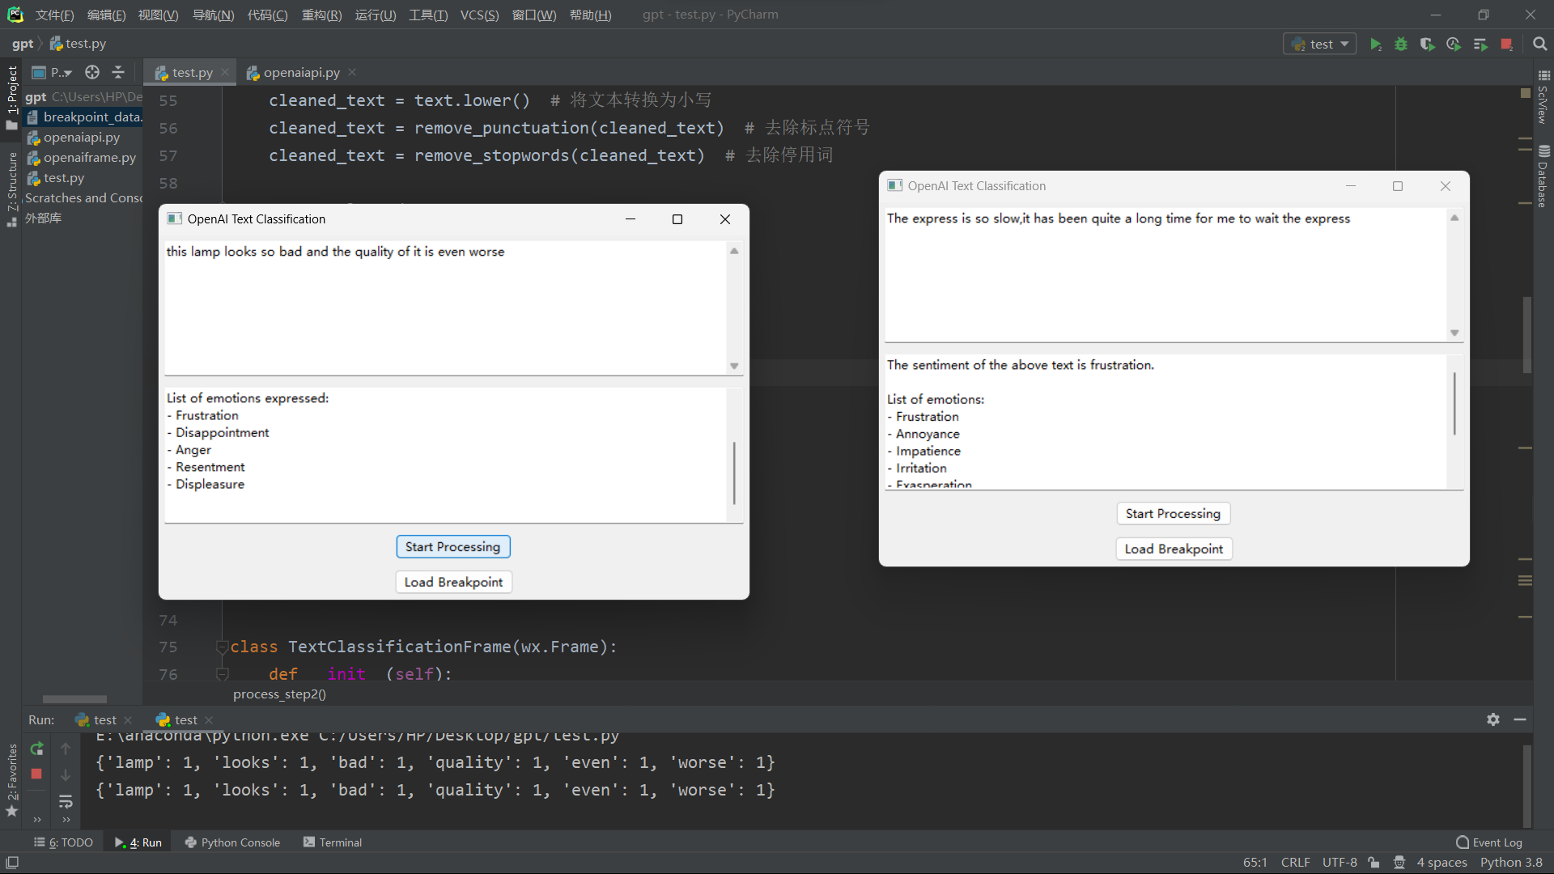Hide the Run panel with minus icon
The height and width of the screenshot is (874, 1554).
tap(1520, 719)
